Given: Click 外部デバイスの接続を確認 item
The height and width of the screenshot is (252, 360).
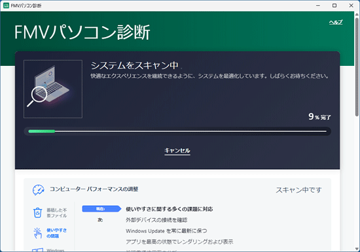Looking at the screenshot, I should tap(156, 220).
